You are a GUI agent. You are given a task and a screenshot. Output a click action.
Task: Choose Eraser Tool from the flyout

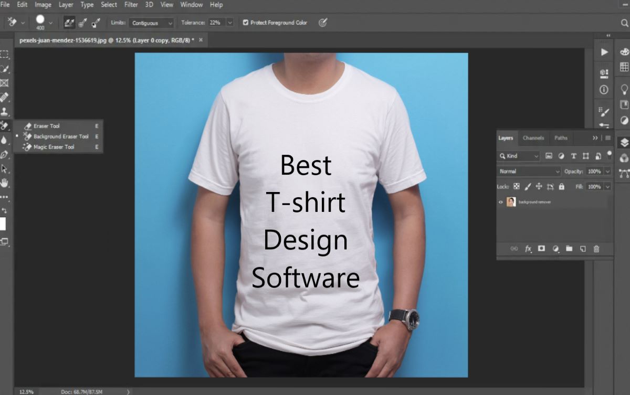[x=47, y=126]
